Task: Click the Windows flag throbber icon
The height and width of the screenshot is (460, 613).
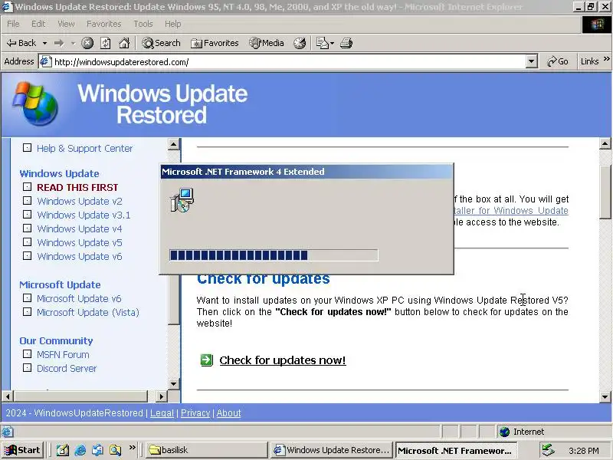Action: pos(597,25)
